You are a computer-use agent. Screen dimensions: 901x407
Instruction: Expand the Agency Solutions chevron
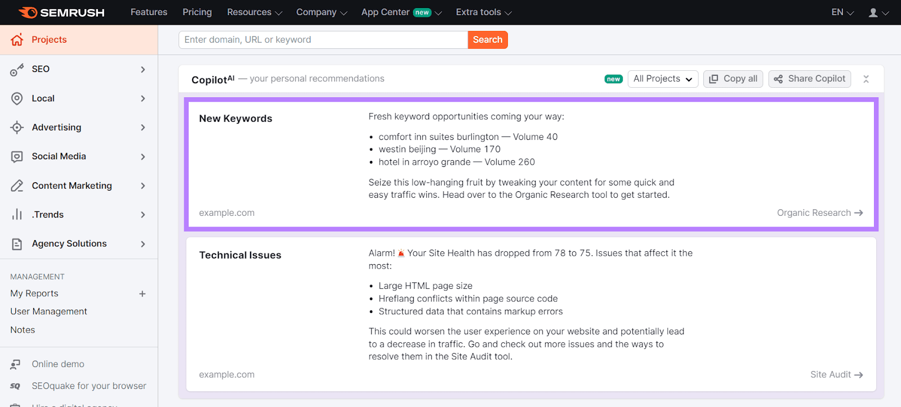(x=143, y=244)
